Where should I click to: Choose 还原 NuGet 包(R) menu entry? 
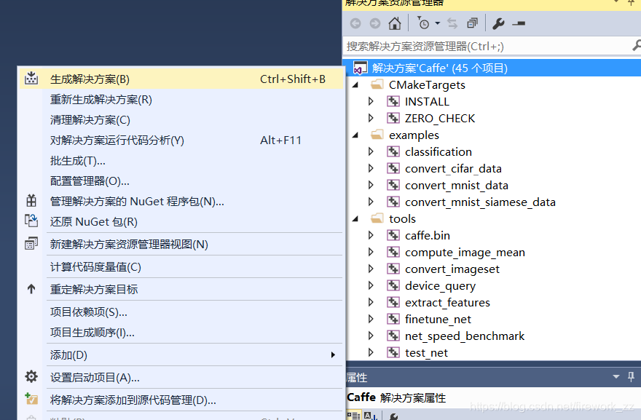point(181,222)
